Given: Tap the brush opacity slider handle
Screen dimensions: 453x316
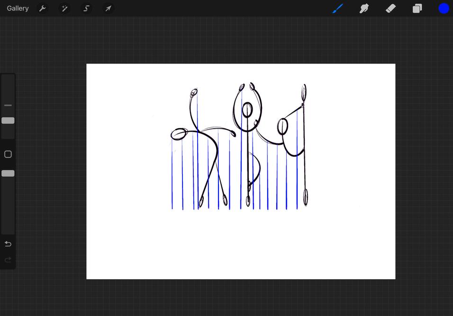Looking at the screenshot, I should [8, 173].
